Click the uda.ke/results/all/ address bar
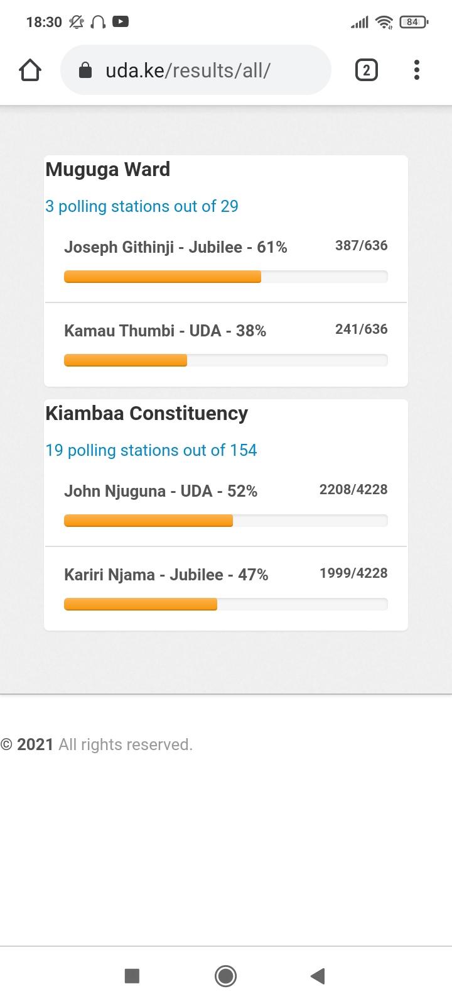Screen dimensions: 452x1006 pos(195,70)
